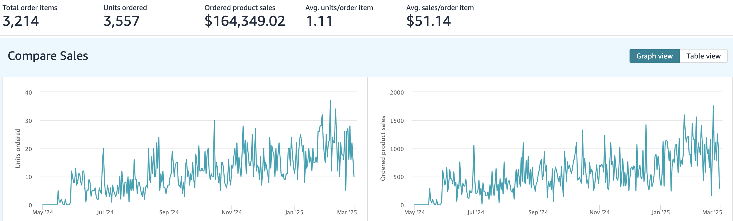Click the Ordered product sales axis title

coord(383,148)
